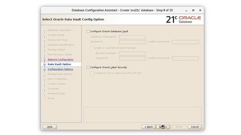Click the Summary step

53,89
